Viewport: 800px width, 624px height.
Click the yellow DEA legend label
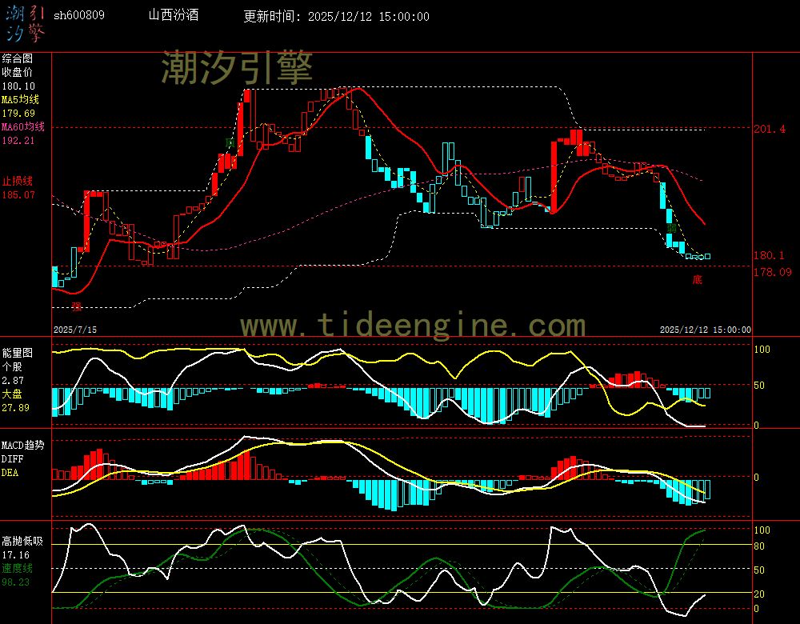click(10, 473)
